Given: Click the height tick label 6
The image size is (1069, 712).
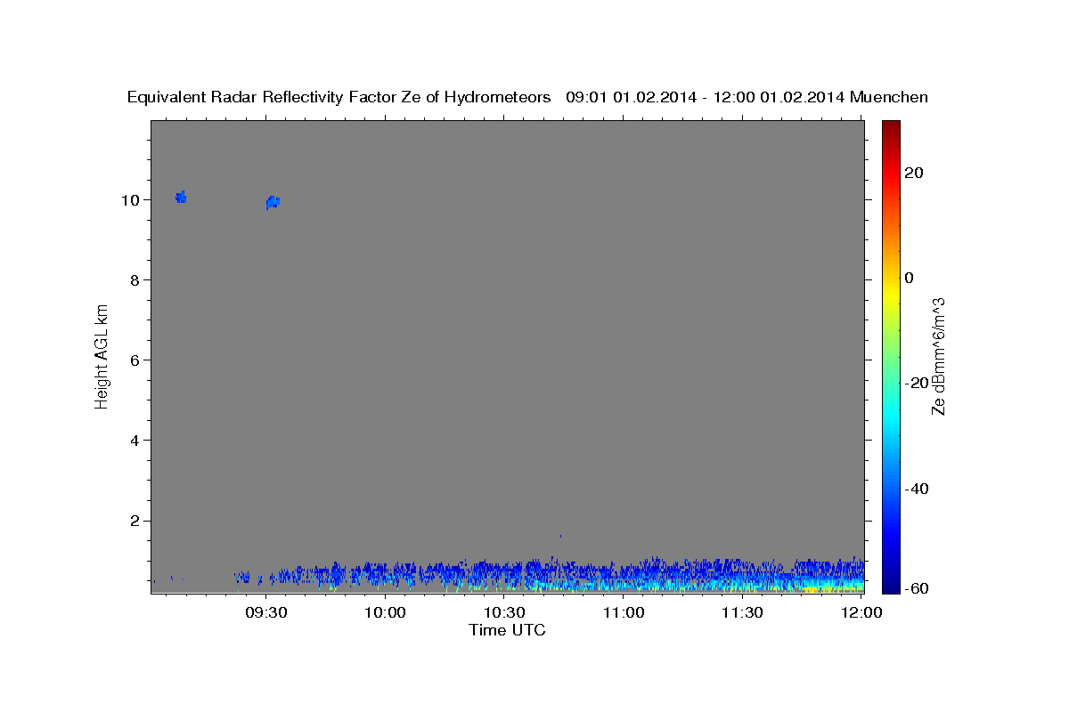Looking at the screenshot, I should (x=135, y=360).
